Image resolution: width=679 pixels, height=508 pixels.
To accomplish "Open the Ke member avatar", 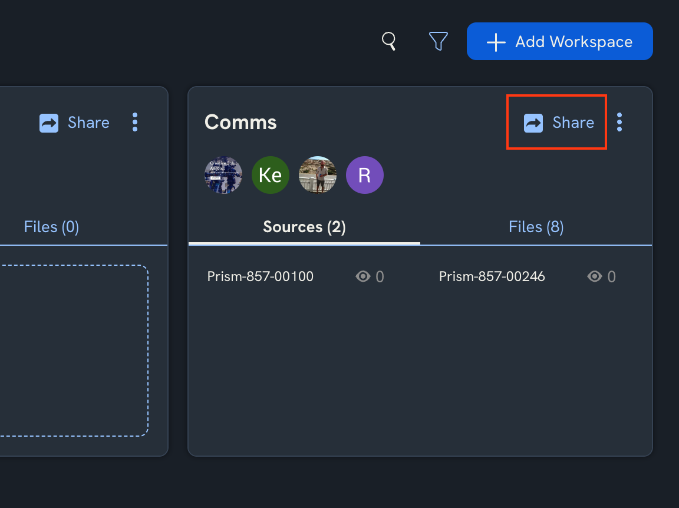I will 271,175.
